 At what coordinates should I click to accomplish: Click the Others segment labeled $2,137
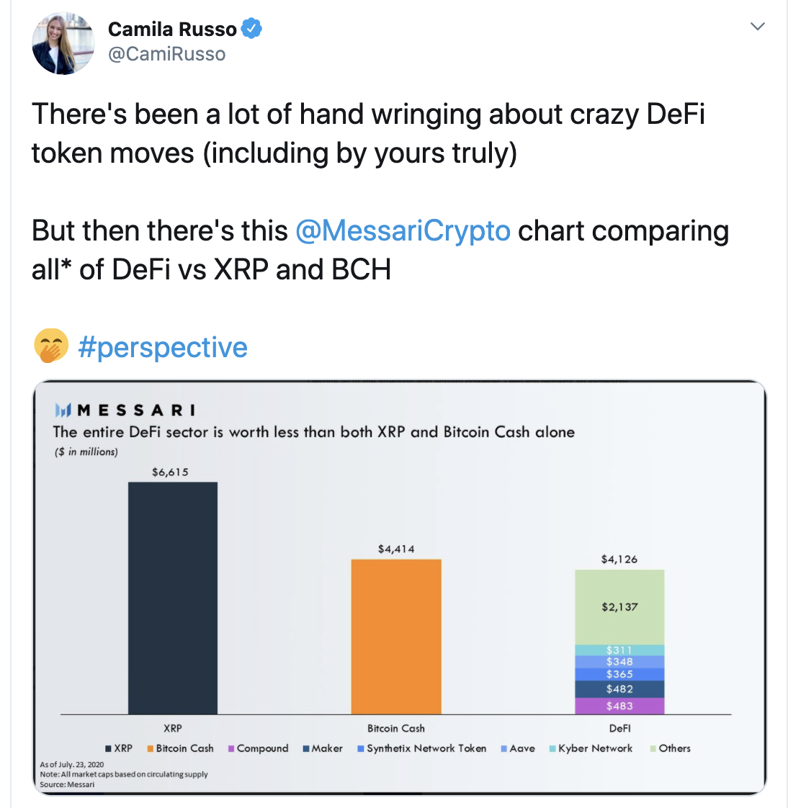click(x=619, y=607)
